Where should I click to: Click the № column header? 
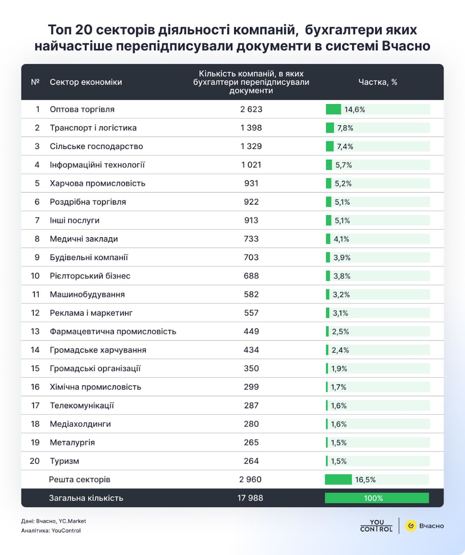(35, 82)
